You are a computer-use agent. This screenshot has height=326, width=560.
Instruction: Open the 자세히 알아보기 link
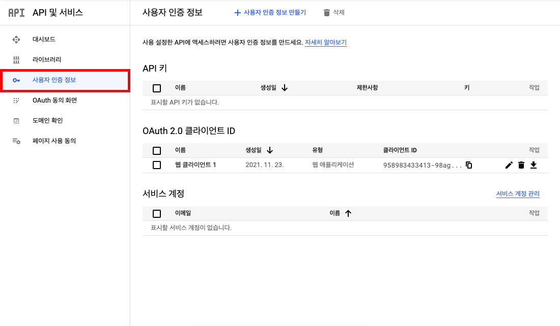point(326,43)
